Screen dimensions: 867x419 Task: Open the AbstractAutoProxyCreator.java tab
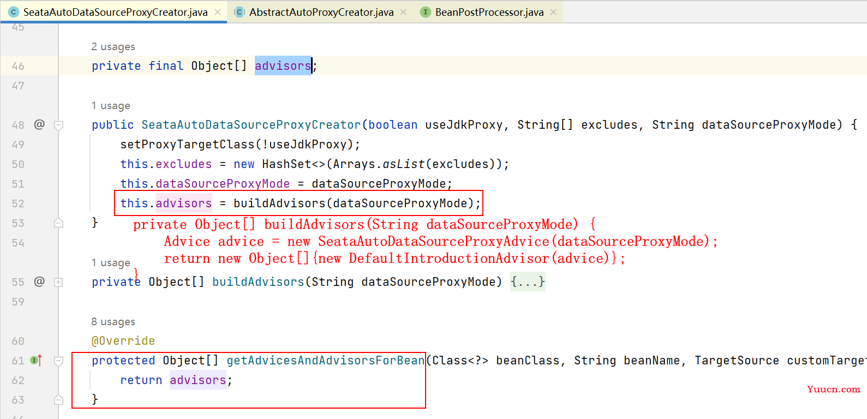coord(321,12)
